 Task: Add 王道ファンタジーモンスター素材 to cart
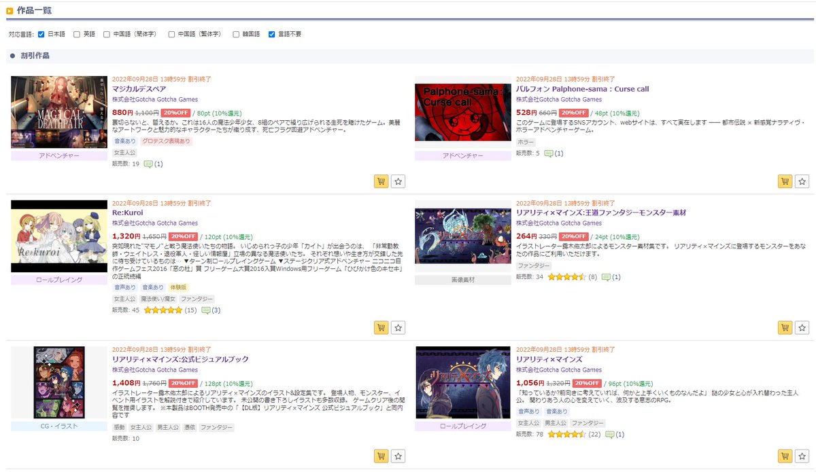coord(785,327)
